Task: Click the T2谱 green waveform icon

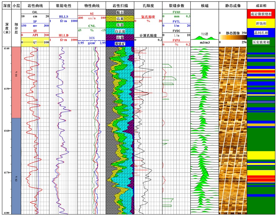Action: [204, 38]
